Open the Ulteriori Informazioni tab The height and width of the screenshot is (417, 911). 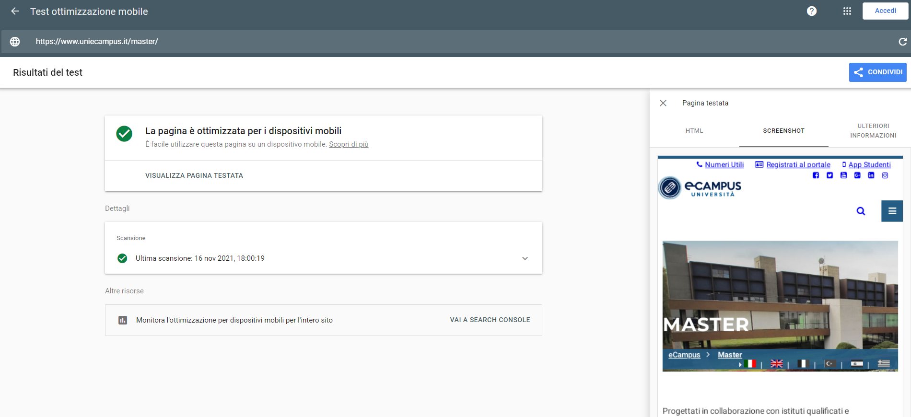pyautogui.click(x=873, y=131)
